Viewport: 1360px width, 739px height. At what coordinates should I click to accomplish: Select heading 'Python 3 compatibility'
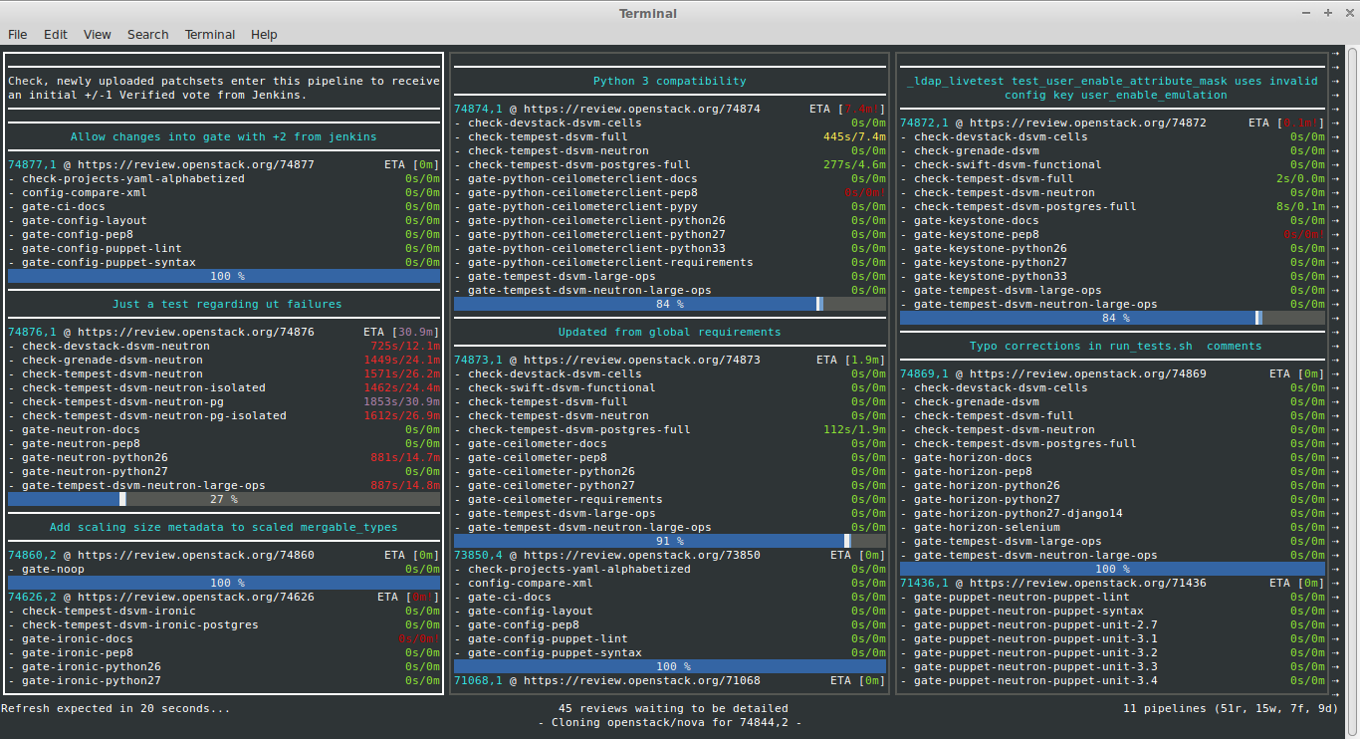(x=670, y=81)
